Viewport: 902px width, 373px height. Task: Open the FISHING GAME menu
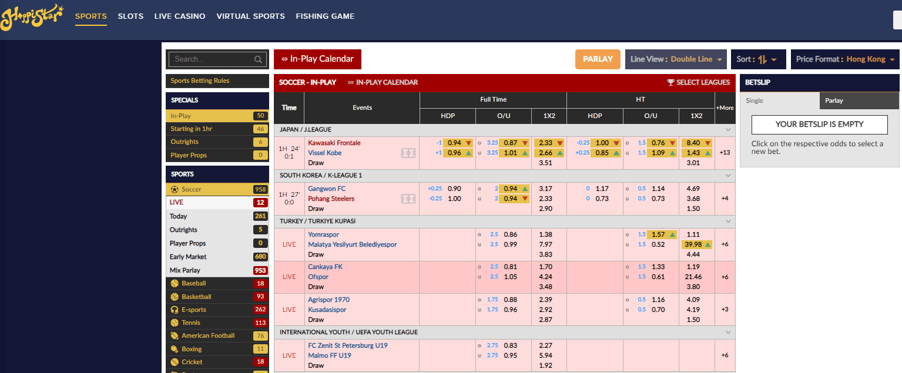click(325, 16)
